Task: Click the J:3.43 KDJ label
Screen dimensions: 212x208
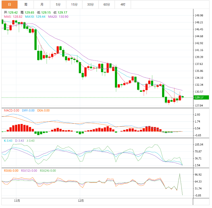Action: [31, 141]
